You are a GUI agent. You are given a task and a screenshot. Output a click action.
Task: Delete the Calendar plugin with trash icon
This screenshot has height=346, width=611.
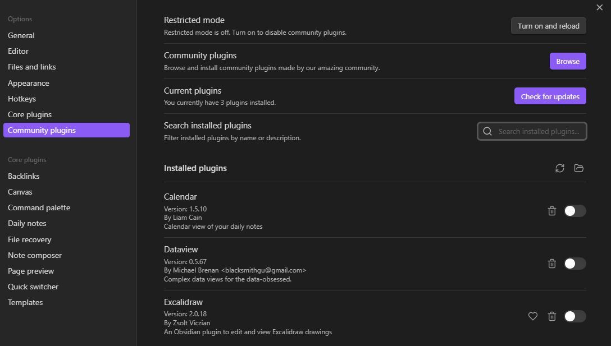[x=552, y=210]
